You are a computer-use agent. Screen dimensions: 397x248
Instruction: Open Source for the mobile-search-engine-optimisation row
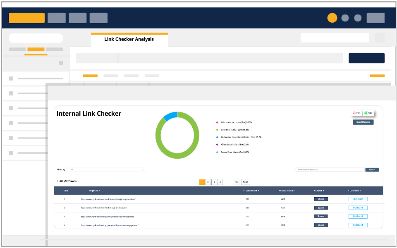click(321, 199)
